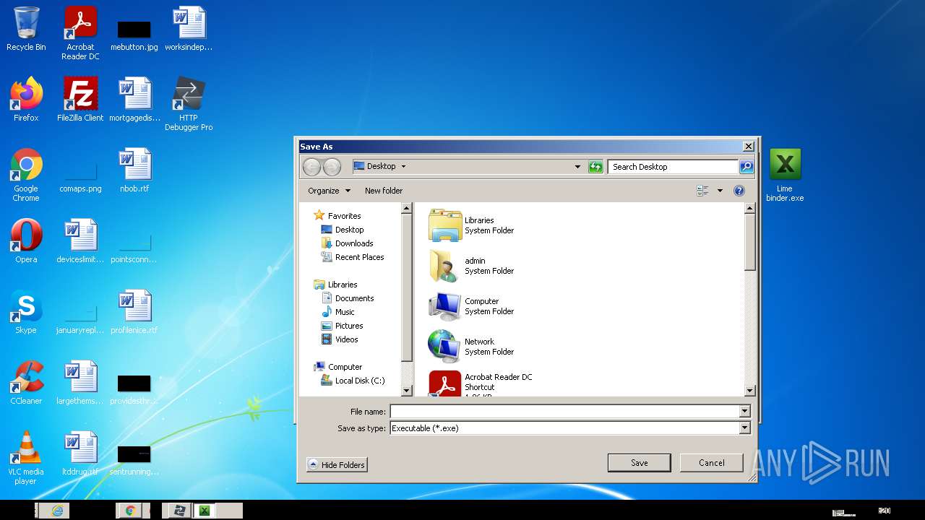Open the address bar history dropdown arrow

click(577, 167)
